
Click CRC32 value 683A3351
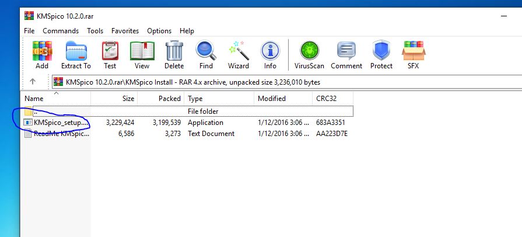(331, 123)
